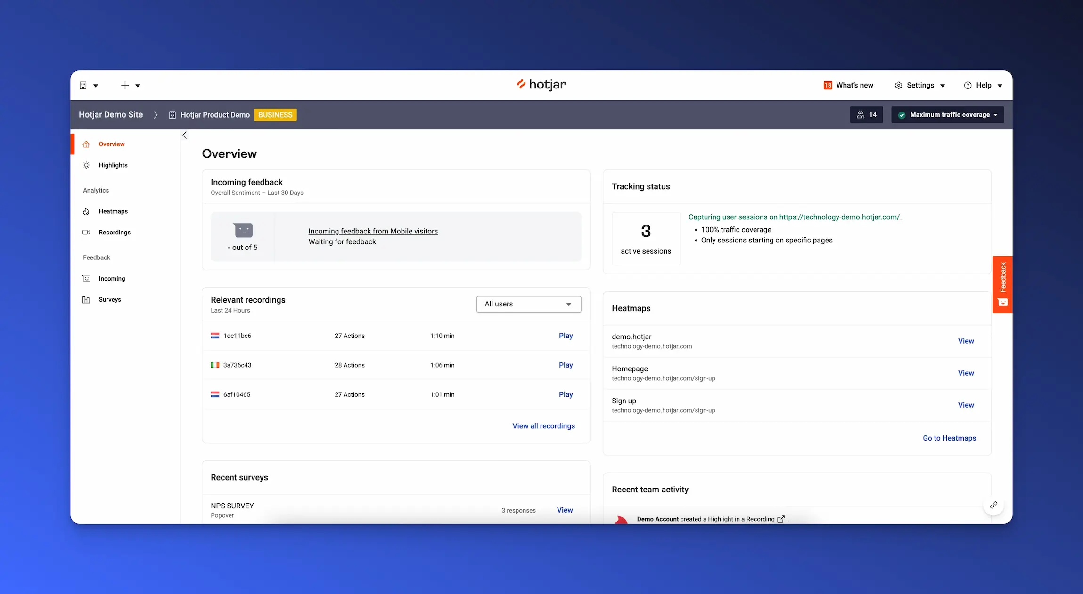Open Highlights in the sidebar
Viewport: 1083px width, 594px height.
(x=113, y=165)
